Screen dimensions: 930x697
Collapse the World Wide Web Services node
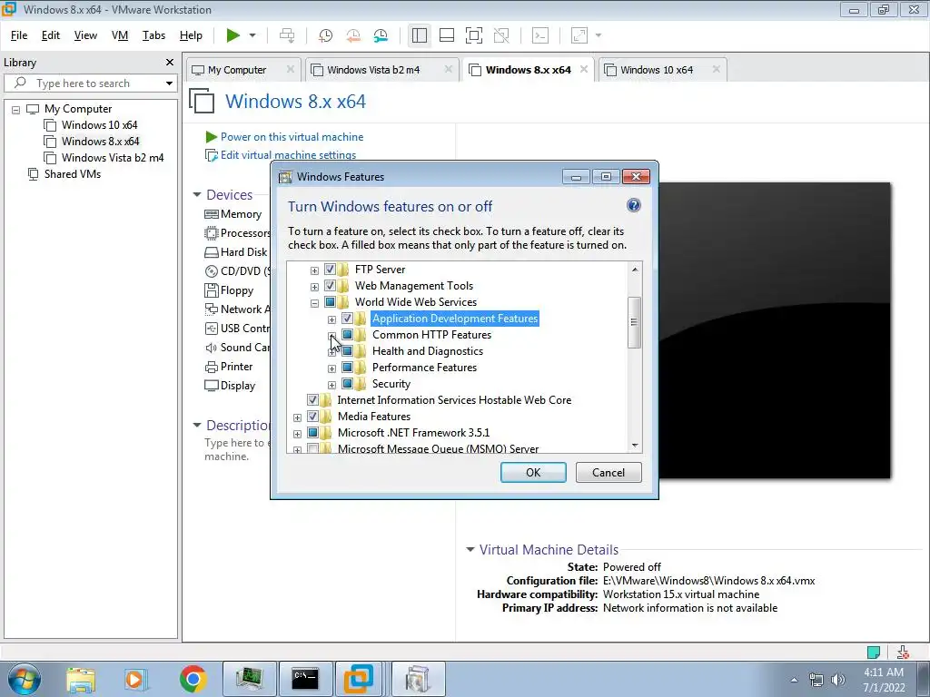click(x=314, y=303)
